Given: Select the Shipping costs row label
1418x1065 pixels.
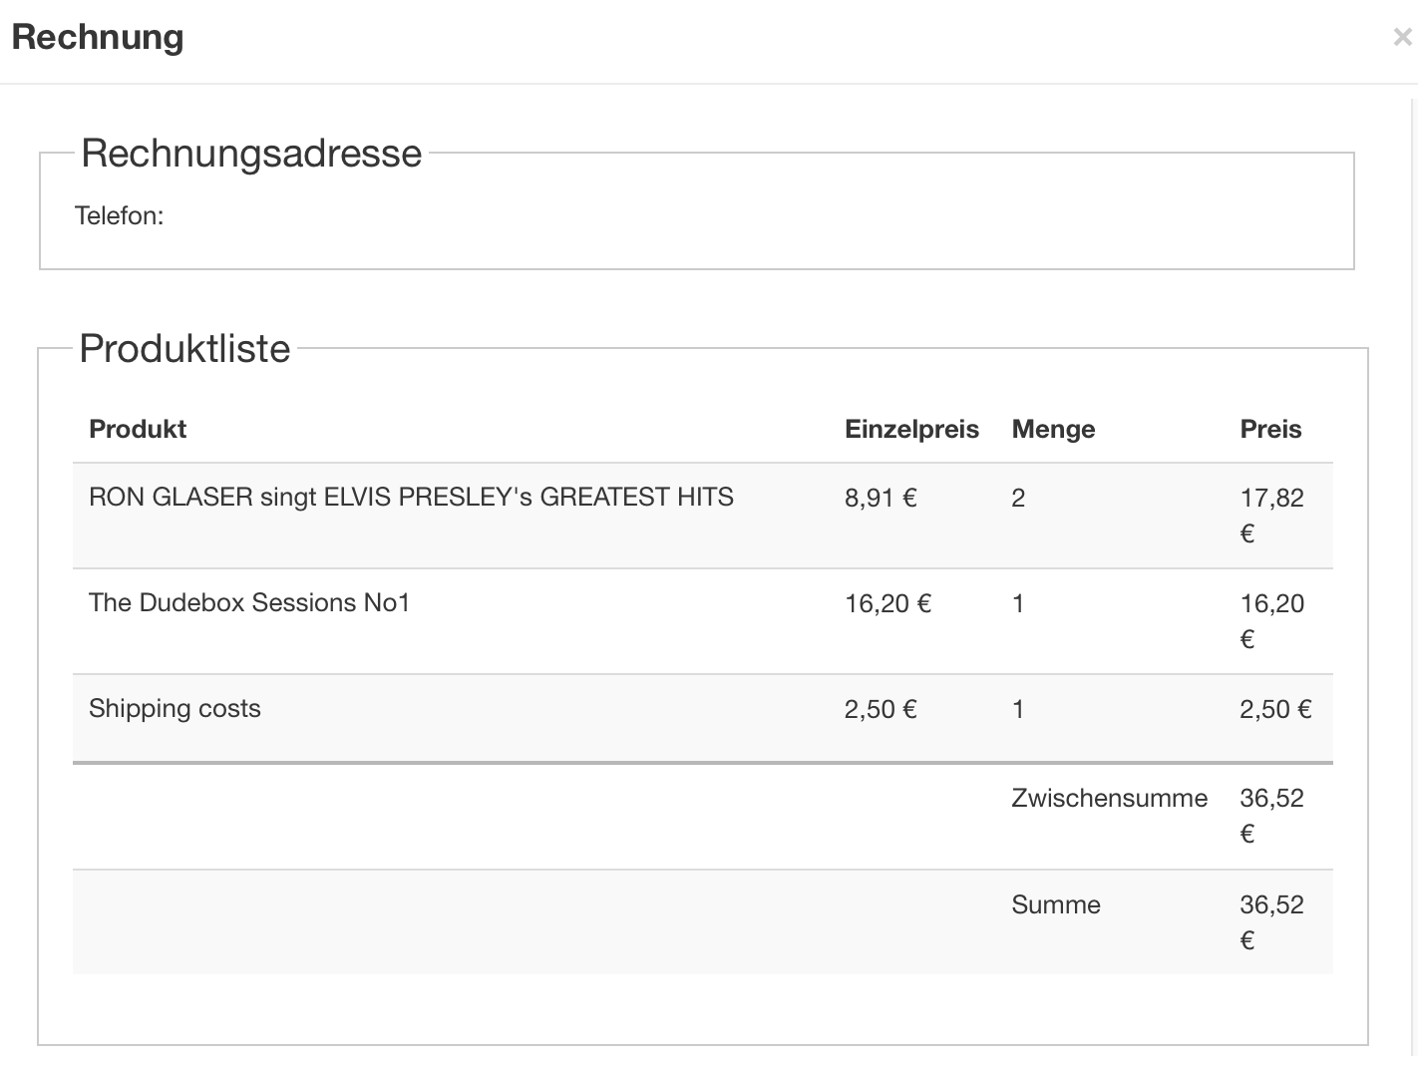Looking at the screenshot, I should coord(175,709).
